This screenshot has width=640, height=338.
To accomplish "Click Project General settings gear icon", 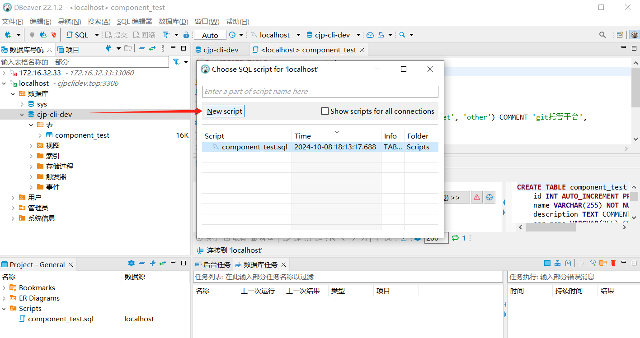I will [x=132, y=263].
